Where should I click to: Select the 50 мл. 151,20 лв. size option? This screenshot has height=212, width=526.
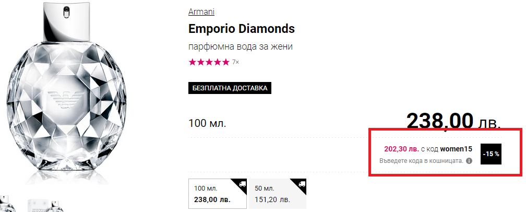pos(273,193)
